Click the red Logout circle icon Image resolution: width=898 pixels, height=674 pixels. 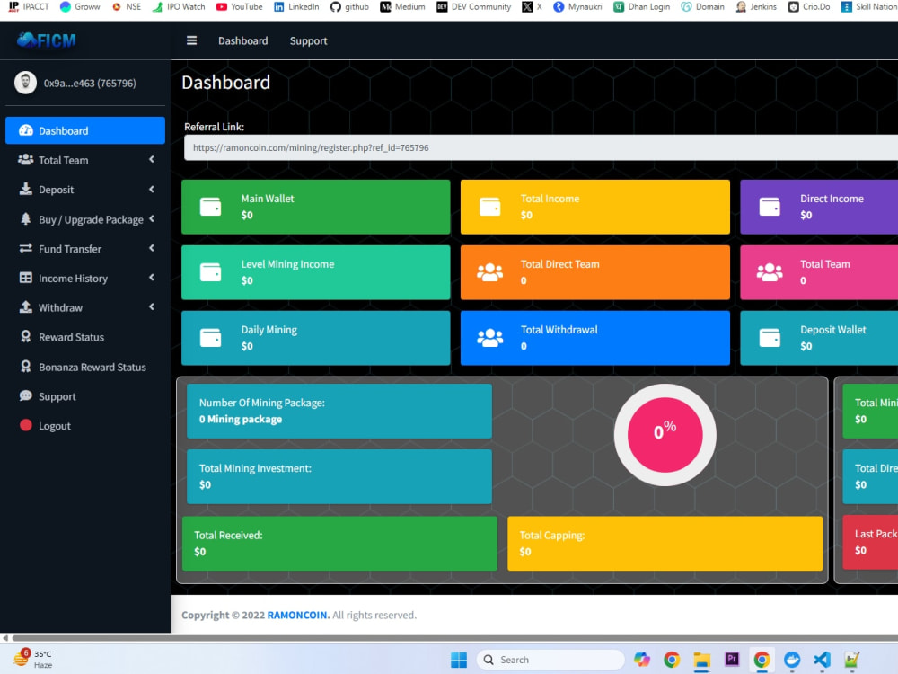(x=26, y=425)
